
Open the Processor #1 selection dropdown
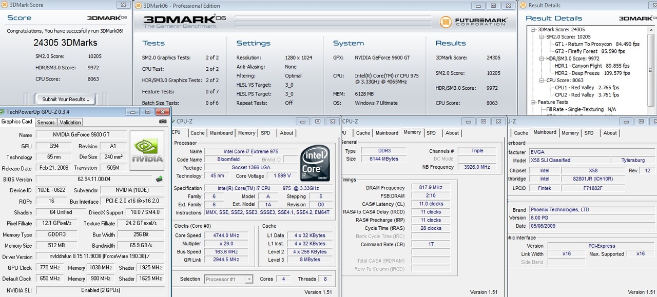pyautogui.click(x=249, y=279)
